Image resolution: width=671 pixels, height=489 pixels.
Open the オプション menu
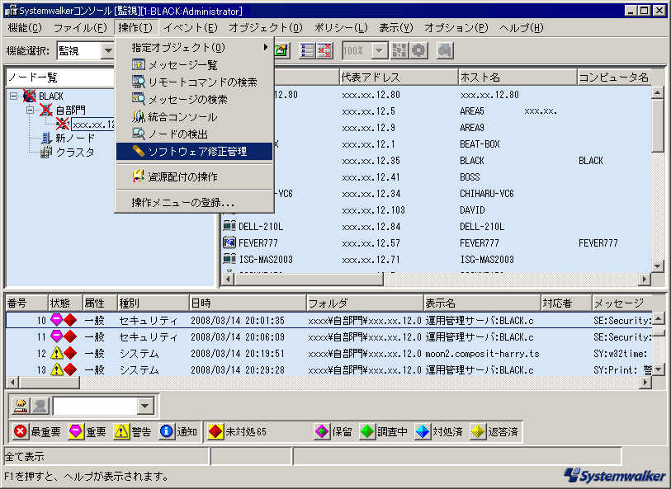pyautogui.click(x=456, y=28)
